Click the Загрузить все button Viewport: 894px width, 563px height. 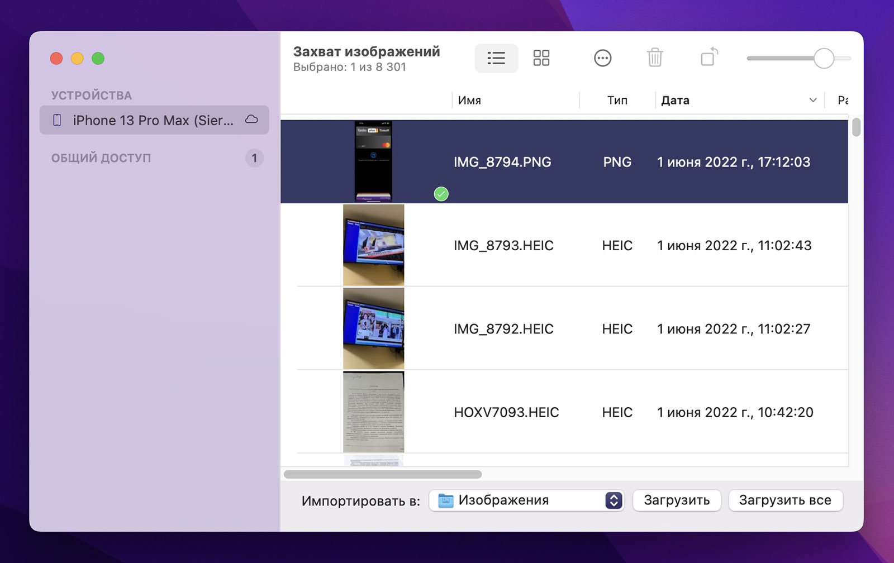click(785, 500)
